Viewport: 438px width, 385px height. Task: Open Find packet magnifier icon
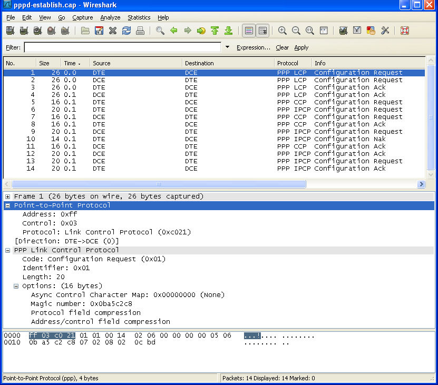tap(160, 31)
